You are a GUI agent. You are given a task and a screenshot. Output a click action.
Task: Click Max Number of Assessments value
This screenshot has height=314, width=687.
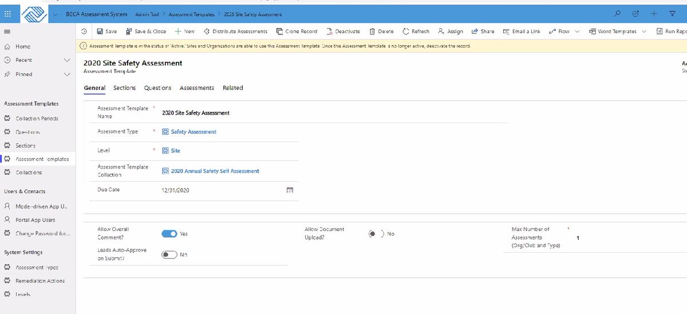click(x=578, y=238)
